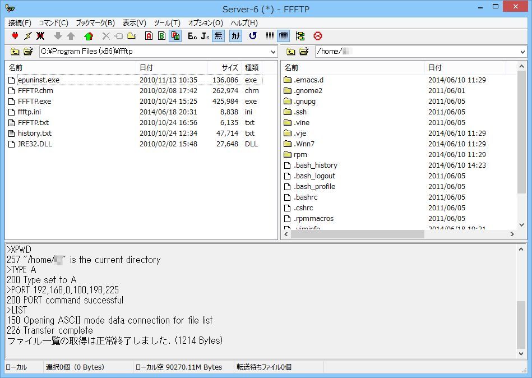Image resolution: width=532 pixels, height=378 pixels.
Task: Select remote file .bashrc
Action: (x=306, y=197)
